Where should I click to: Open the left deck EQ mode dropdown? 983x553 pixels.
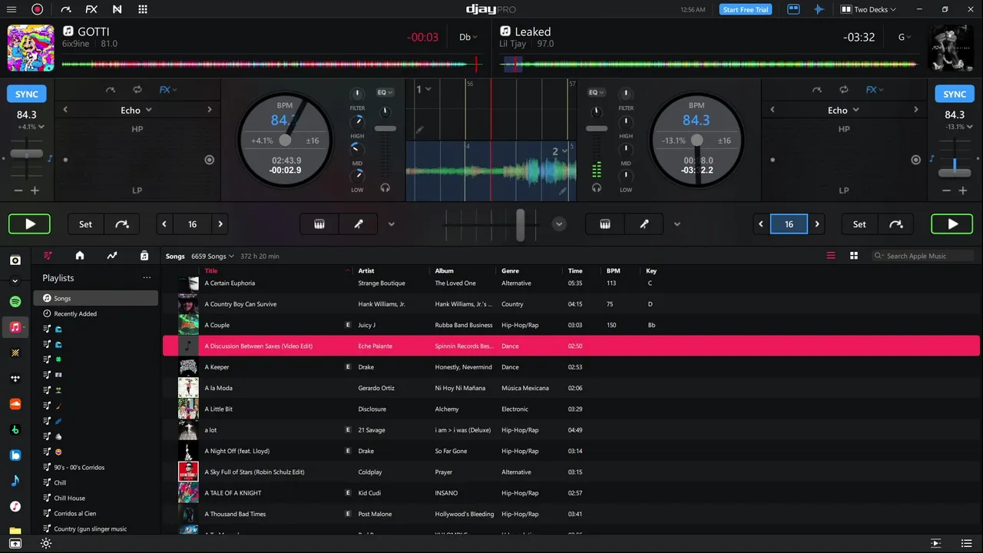tap(385, 92)
